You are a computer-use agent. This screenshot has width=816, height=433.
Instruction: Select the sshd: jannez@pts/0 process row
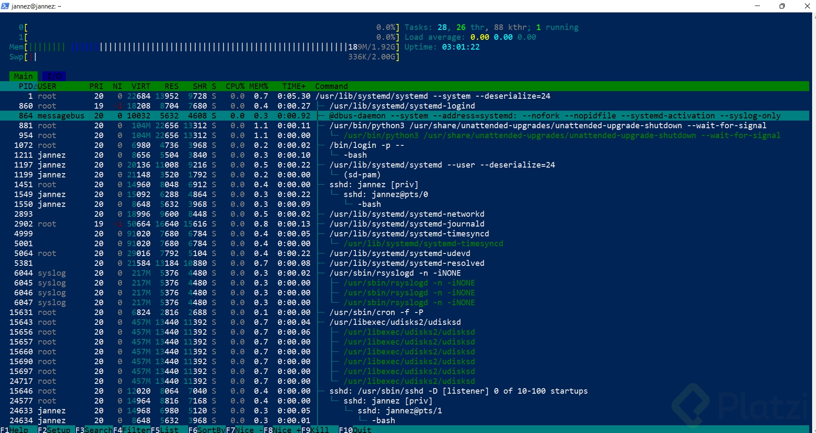(405, 194)
